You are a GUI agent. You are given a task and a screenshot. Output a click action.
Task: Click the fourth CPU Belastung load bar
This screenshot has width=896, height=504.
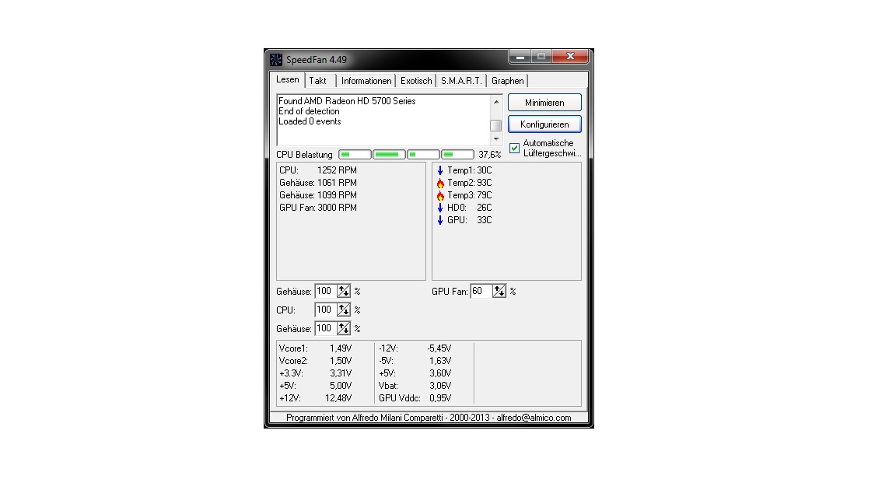(457, 154)
